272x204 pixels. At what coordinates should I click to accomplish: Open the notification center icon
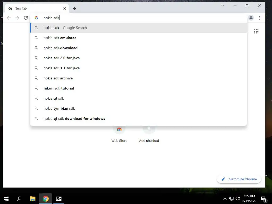click(263, 199)
